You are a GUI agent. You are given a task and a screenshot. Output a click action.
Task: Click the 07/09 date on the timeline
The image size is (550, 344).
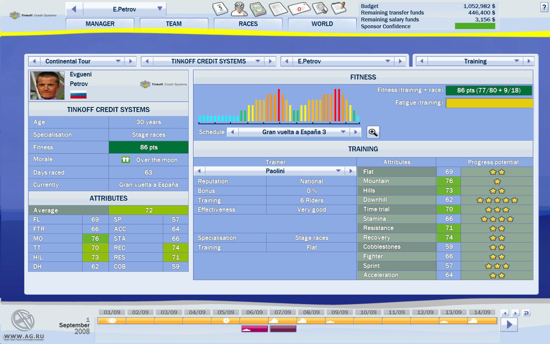[283, 312]
